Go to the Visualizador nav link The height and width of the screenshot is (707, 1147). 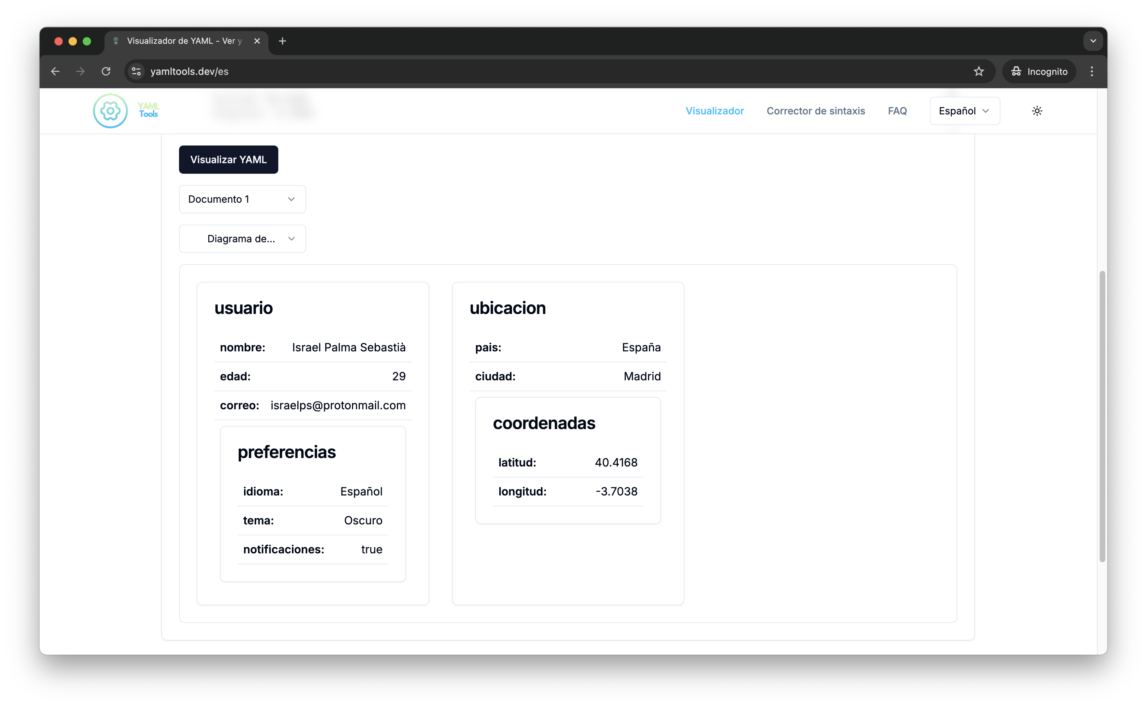714,111
